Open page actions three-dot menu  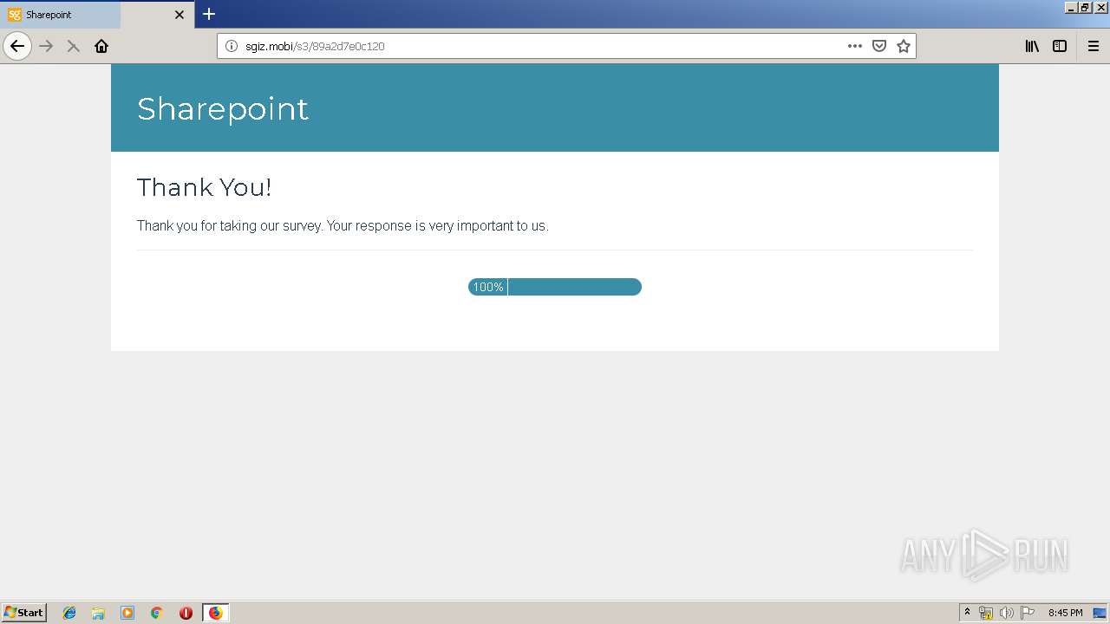855,46
